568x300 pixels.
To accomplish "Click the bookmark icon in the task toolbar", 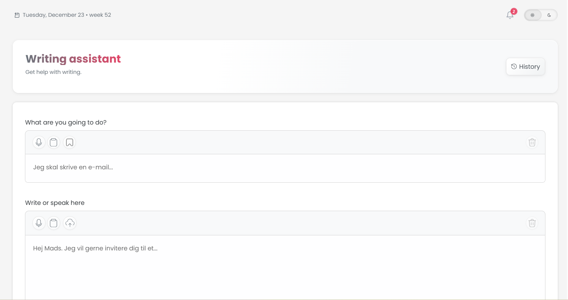I will pos(69,142).
